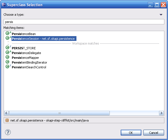This screenshot has height=140, width=168.
Task: Select PersistenceBean in matching items
Action: (x=24, y=34)
